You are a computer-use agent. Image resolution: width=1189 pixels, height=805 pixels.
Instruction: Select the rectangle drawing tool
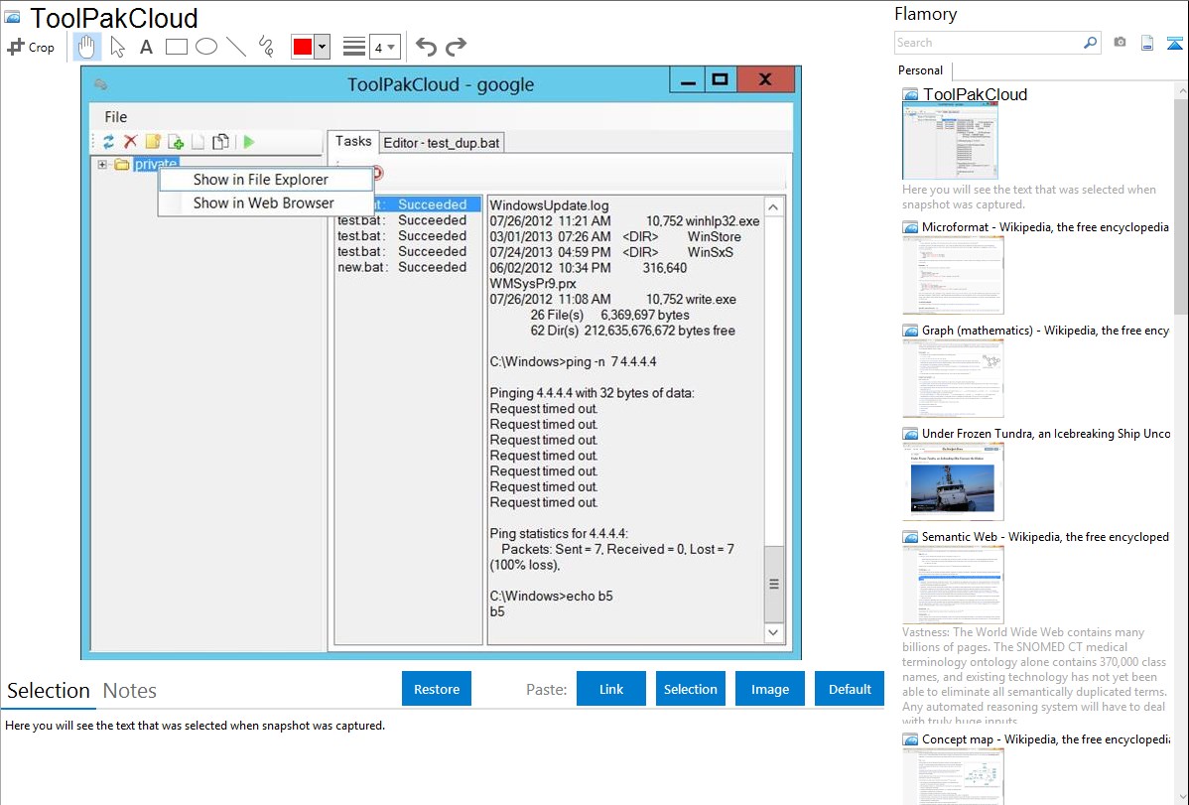(176, 47)
